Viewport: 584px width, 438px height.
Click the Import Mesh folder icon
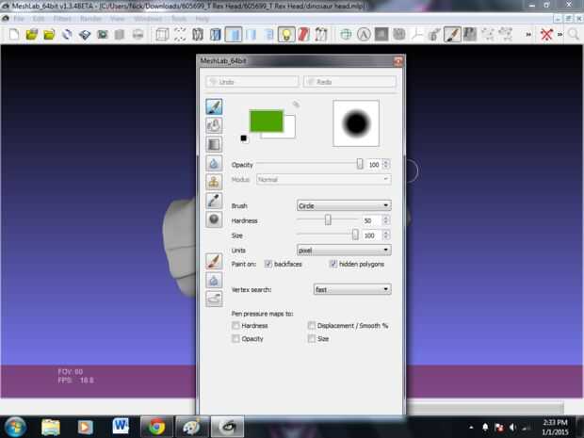coord(49,35)
